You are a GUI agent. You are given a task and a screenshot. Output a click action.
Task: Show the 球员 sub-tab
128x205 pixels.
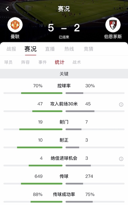click(8, 62)
